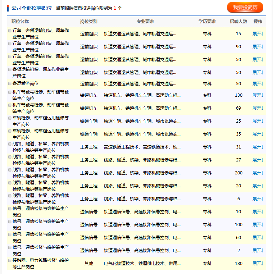273x274 pixels.
Task: Open 展开 on 工务工程 row recruiting 31
Action: [258, 147]
